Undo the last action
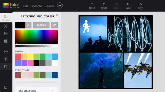Screen dimensions: 165x92 [x=104, y=6]
